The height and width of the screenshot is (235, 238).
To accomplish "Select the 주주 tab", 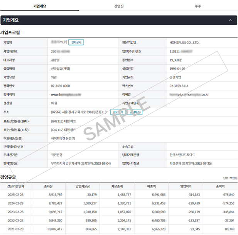I will [198, 6].
